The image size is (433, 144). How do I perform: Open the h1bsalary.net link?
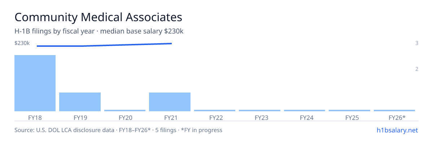(x=397, y=130)
